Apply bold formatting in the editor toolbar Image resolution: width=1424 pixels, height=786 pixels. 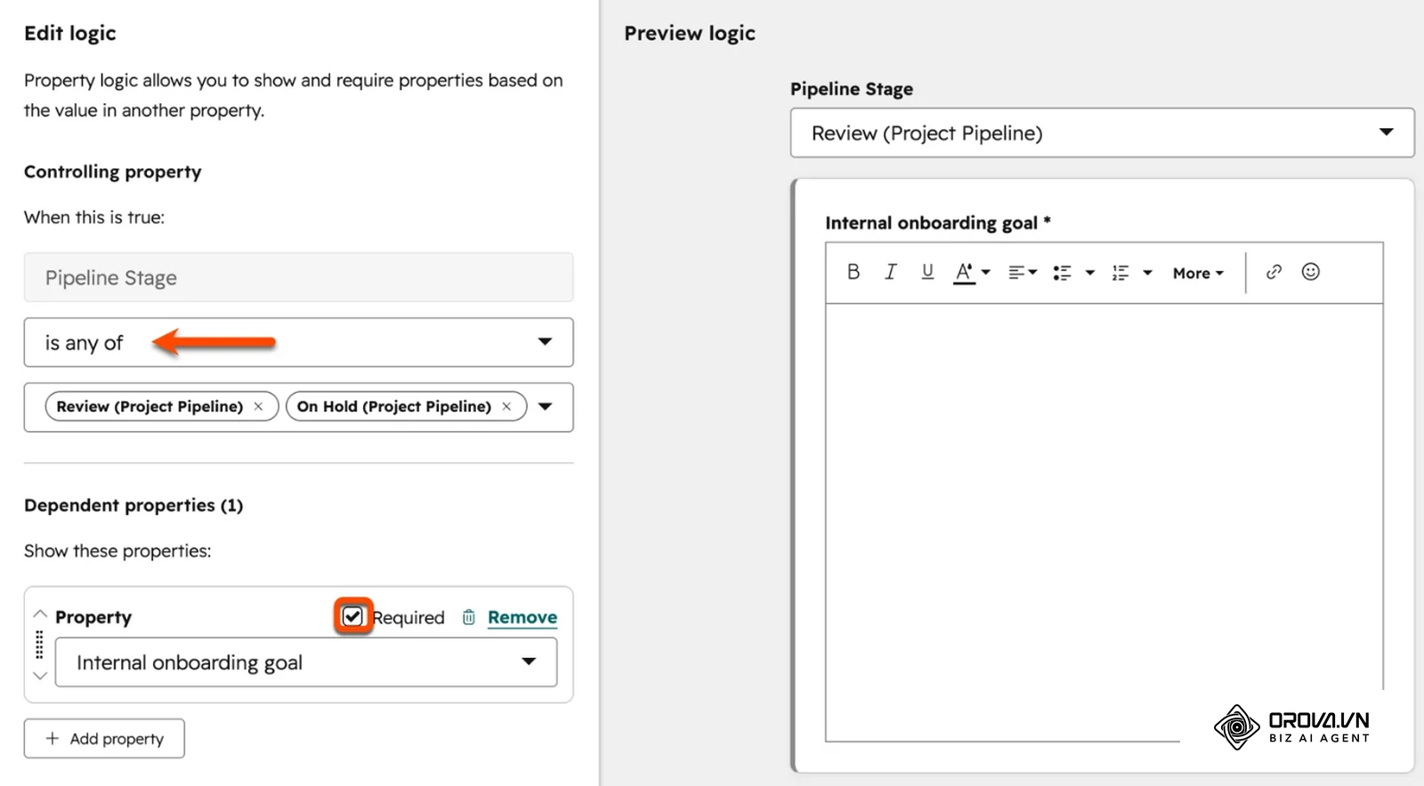click(853, 272)
